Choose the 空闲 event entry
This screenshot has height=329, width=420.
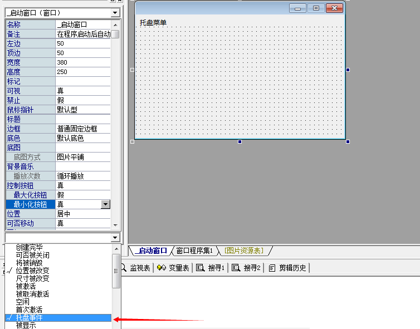tap(58, 302)
